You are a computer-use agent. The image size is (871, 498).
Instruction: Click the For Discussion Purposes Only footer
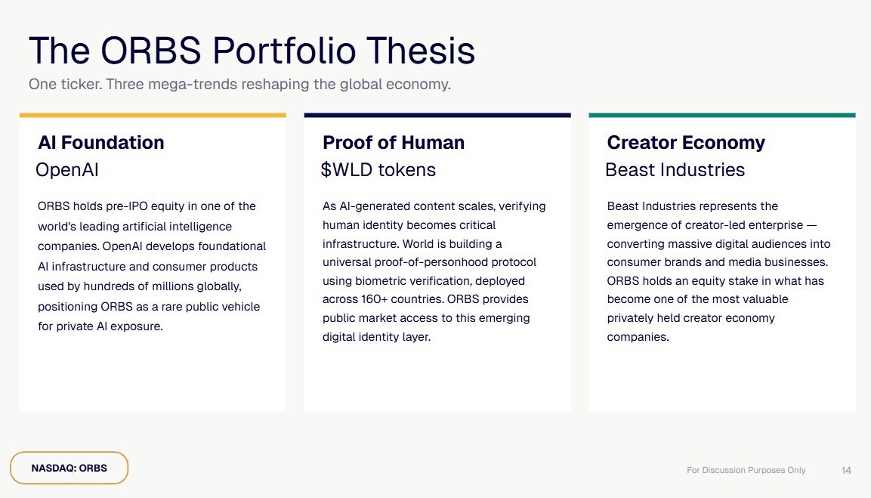tap(746, 470)
